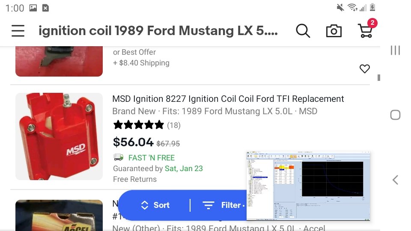This screenshot has width=411, height=231.
Task: Open the Sort options
Action: click(155, 205)
